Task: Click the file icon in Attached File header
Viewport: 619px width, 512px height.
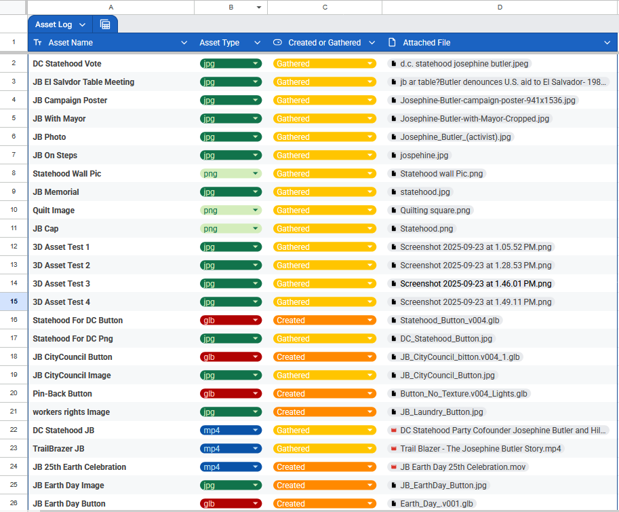Action: [392, 43]
